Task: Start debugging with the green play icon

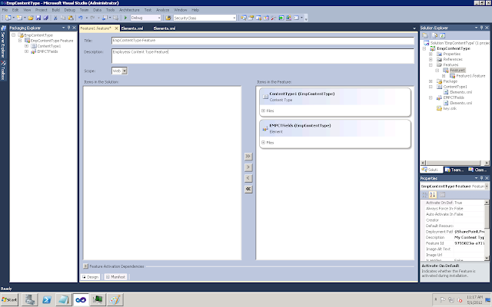Action: coord(125,18)
